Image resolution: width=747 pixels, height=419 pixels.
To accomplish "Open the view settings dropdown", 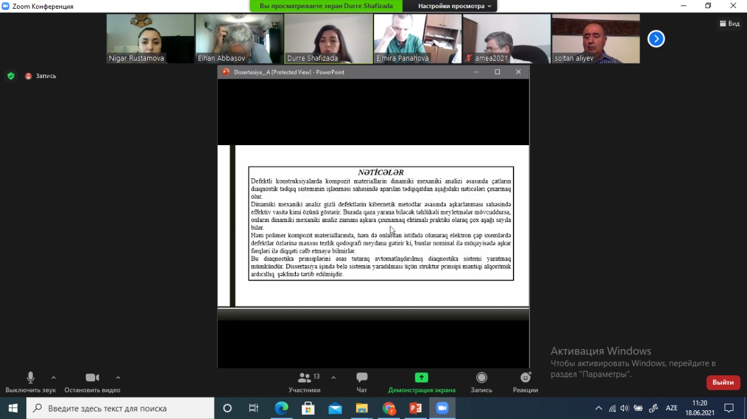I will pyautogui.click(x=454, y=6).
